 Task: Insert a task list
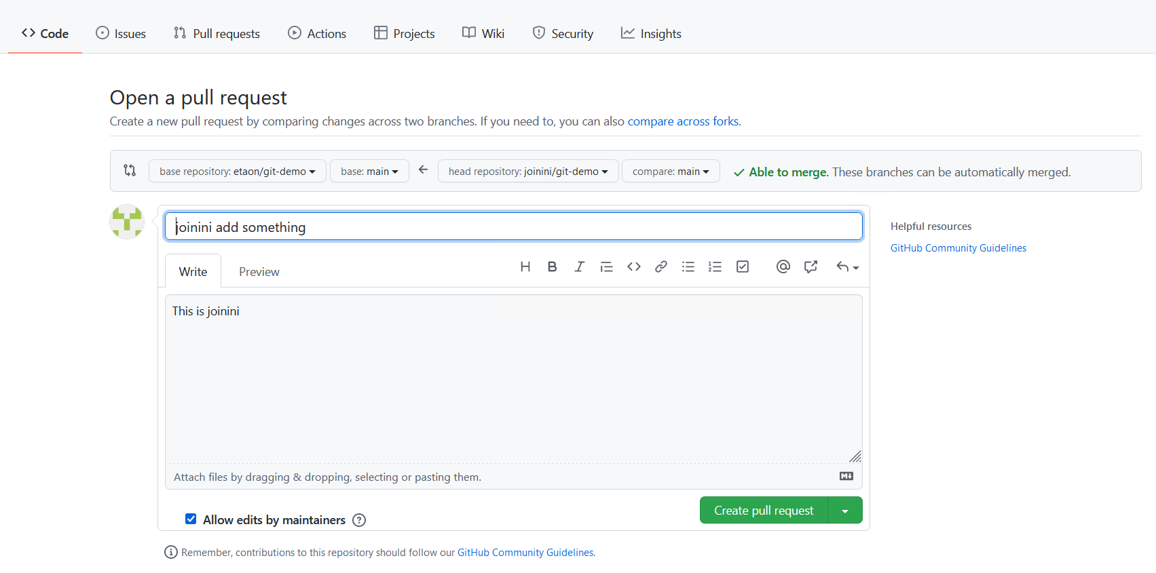pyautogui.click(x=743, y=266)
